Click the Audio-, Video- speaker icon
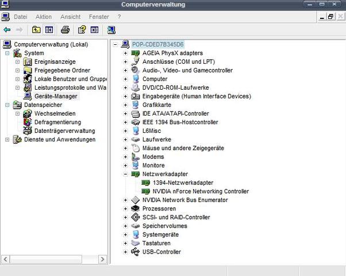Image resolution: width=346 pixels, height=276 pixels. click(135, 70)
